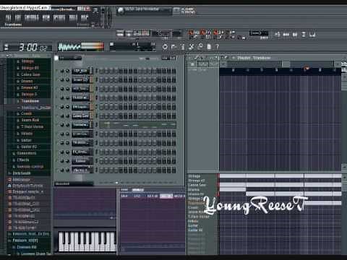
Task: Click the top channel name button
Action: point(81,71)
